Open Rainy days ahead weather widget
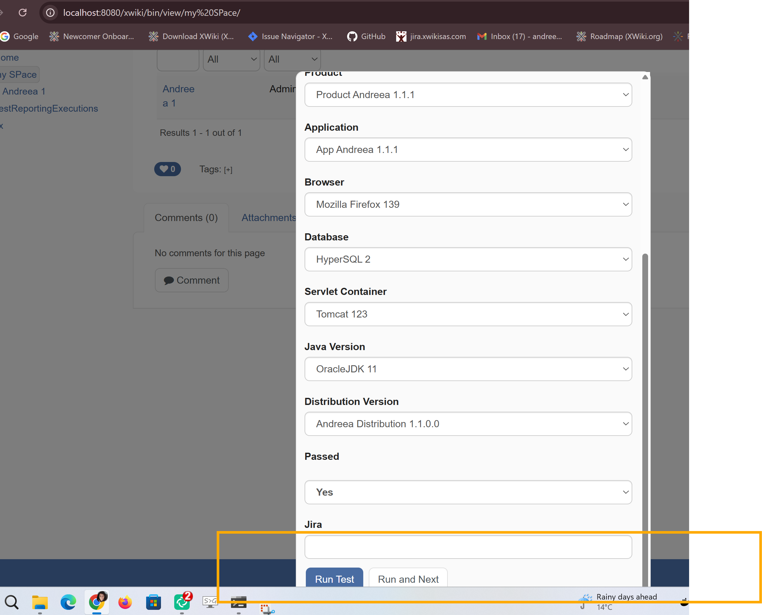Image resolution: width=762 pixels, height=615 pixels. click(x=618, y=601)
